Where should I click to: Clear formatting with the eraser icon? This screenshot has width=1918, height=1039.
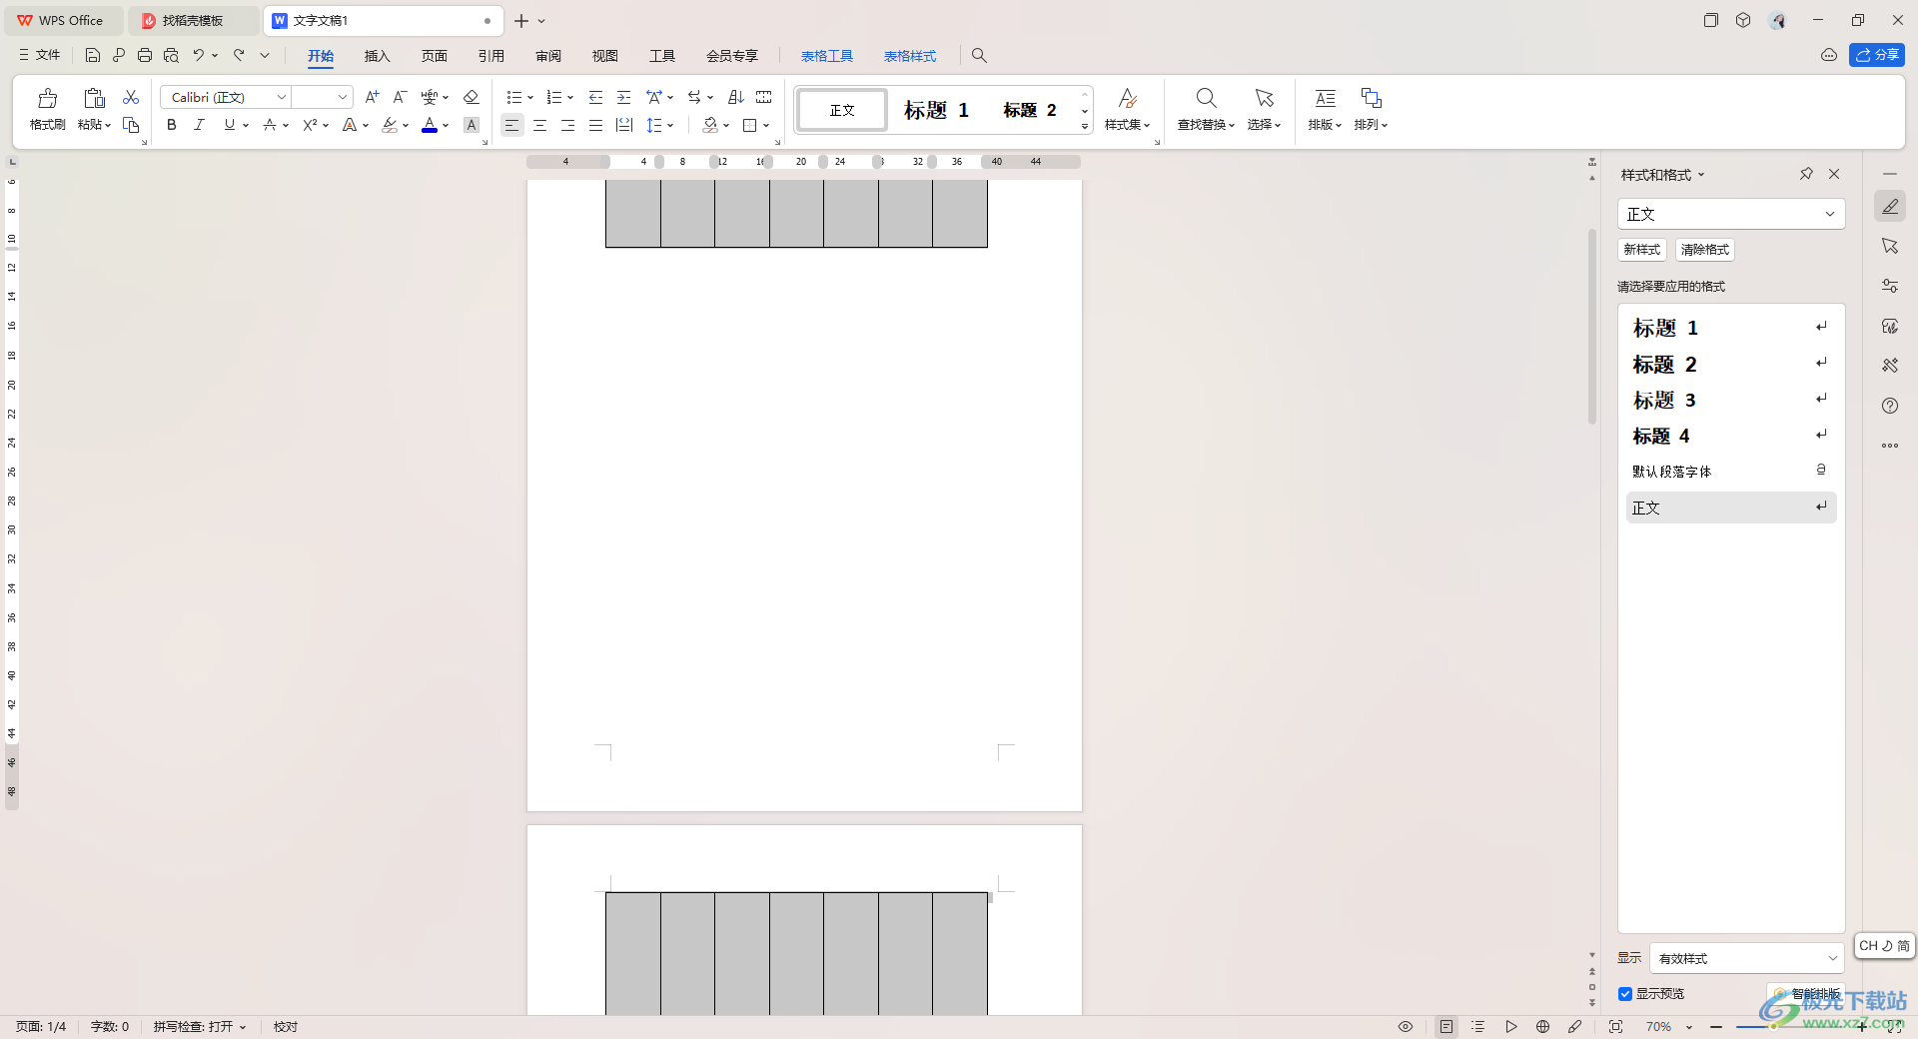click(x=472, y=97)
